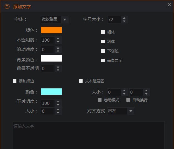Decrease first 文本延展区 大小 value
The width and height of the screenshot is (174, 149).
124,94
